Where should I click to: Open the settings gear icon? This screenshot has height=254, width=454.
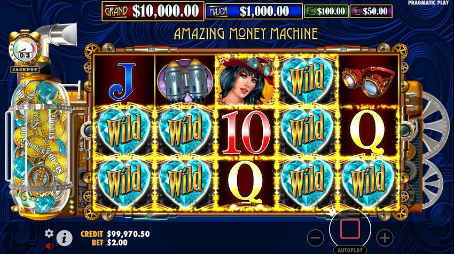pyautogui.click(x=49, y=233)
